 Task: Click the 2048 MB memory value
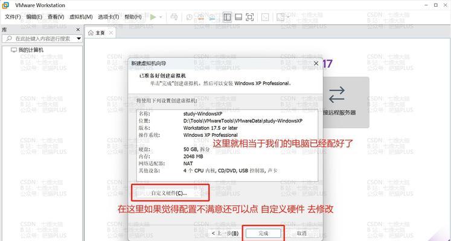click(193, 157)
